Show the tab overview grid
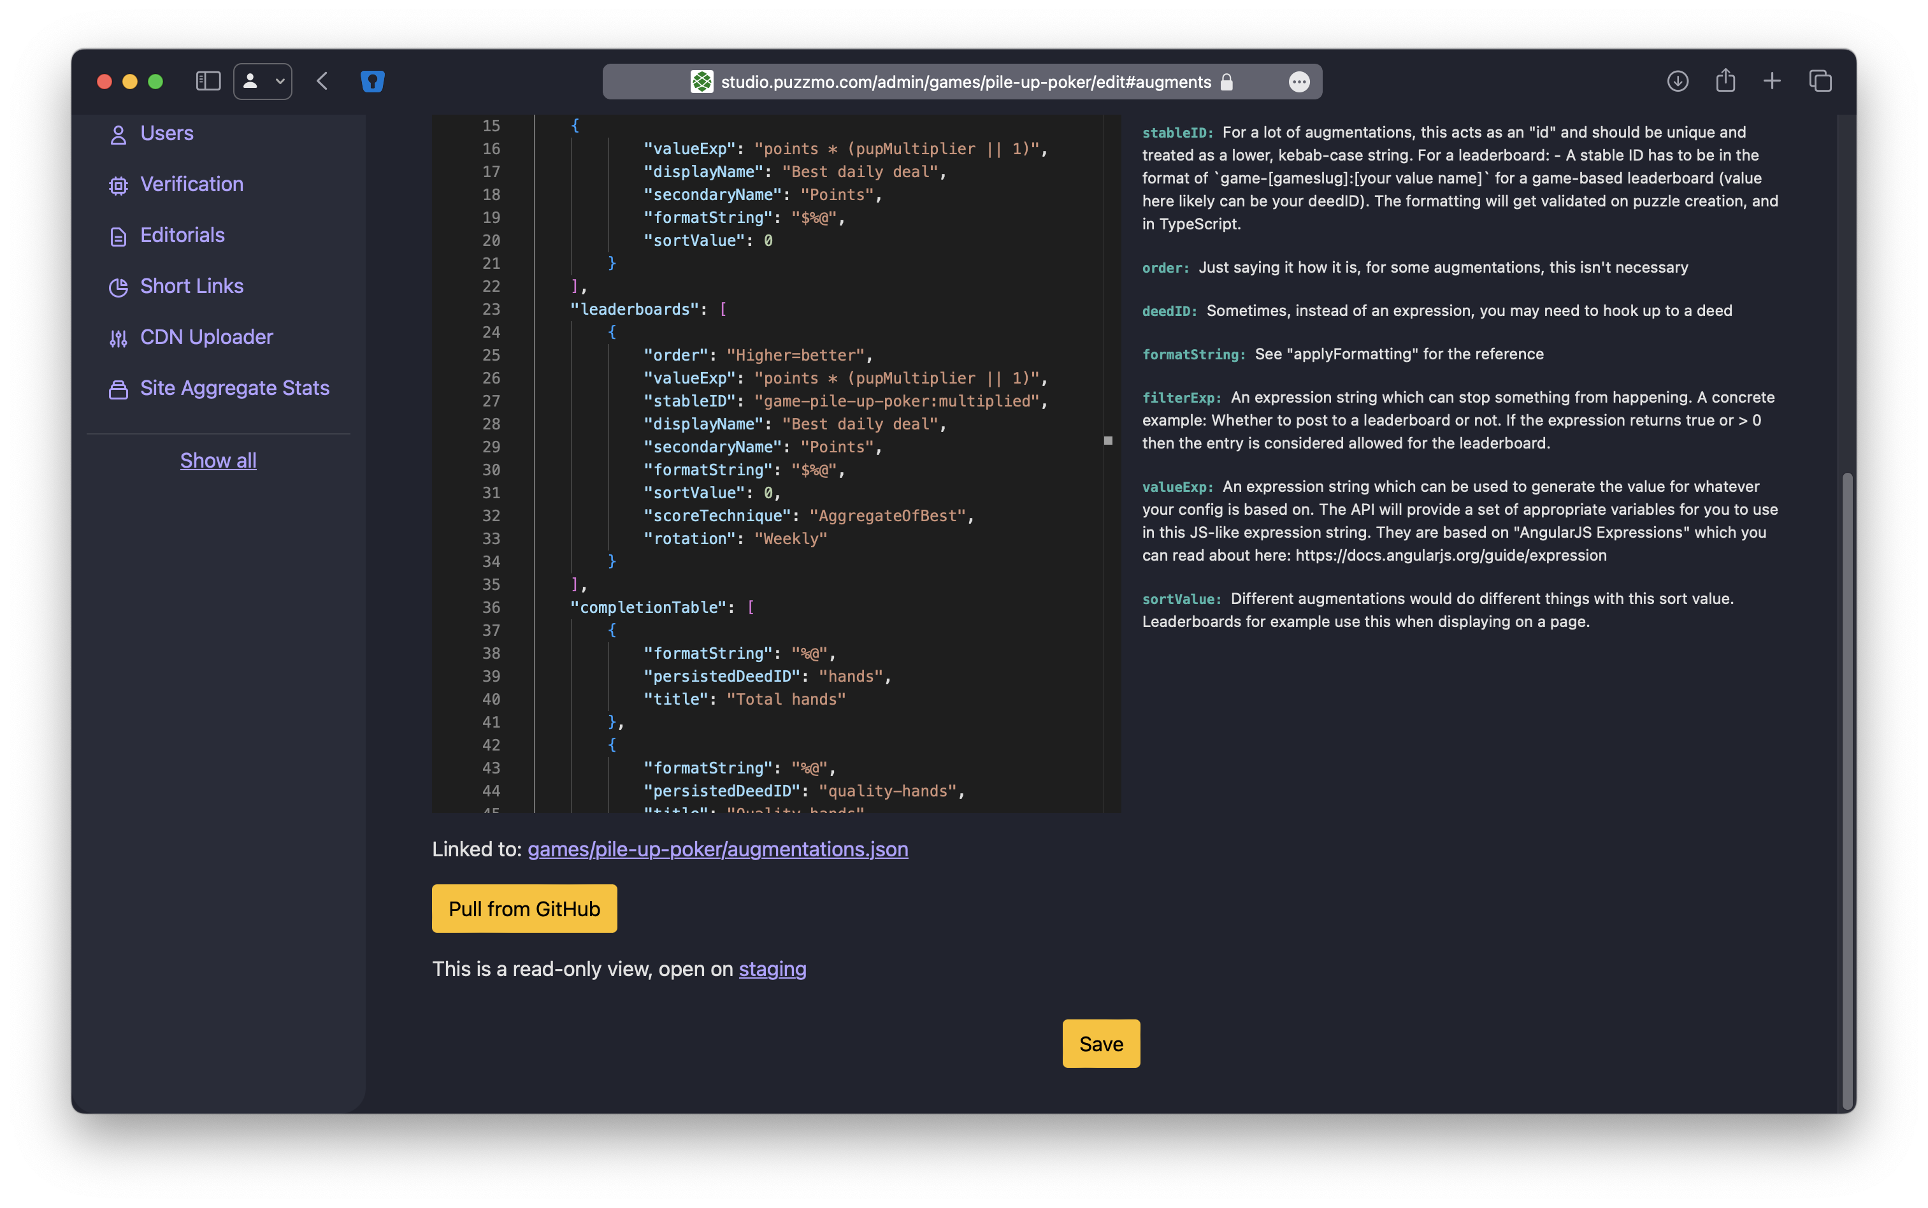 pos(1820,82)
